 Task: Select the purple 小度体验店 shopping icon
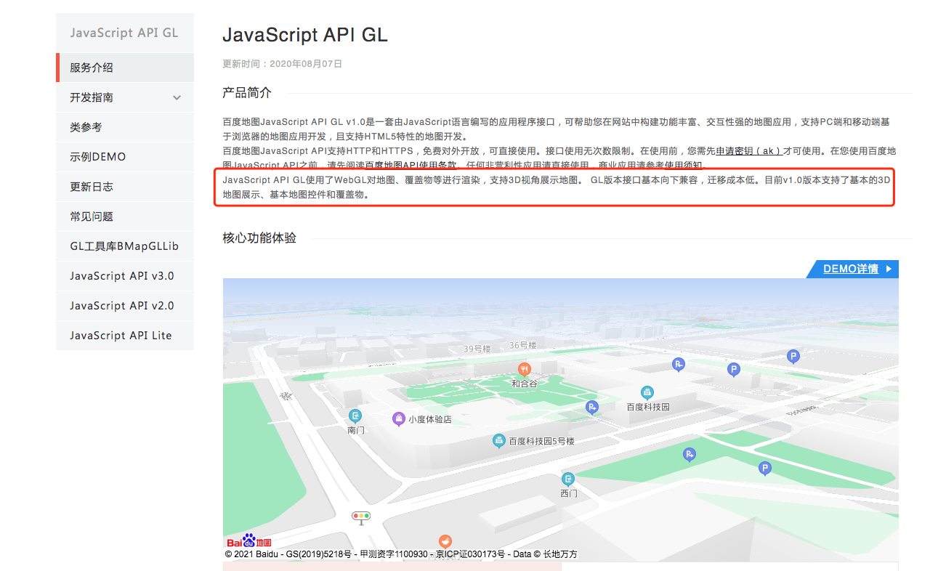tap(398, 418)
